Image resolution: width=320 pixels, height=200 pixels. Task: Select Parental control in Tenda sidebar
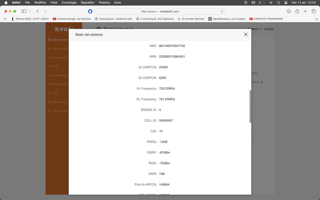click(58, 84)
